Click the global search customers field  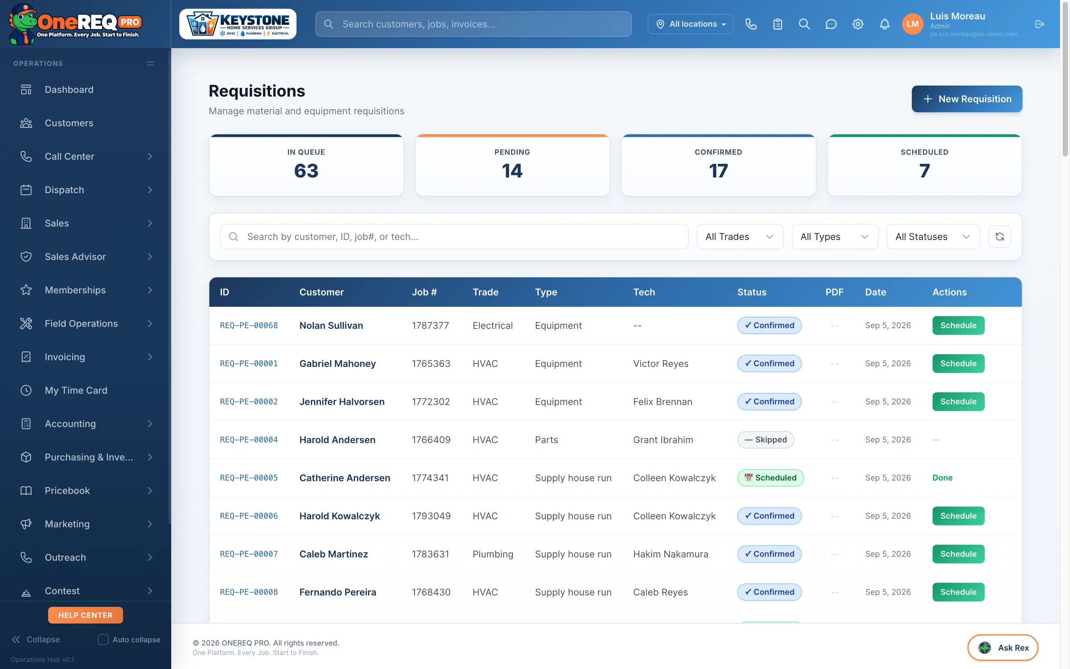point(473,24)
